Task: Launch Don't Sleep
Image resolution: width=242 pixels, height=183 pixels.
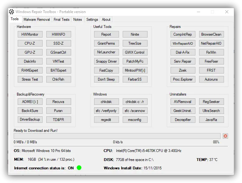Action: 106,79
